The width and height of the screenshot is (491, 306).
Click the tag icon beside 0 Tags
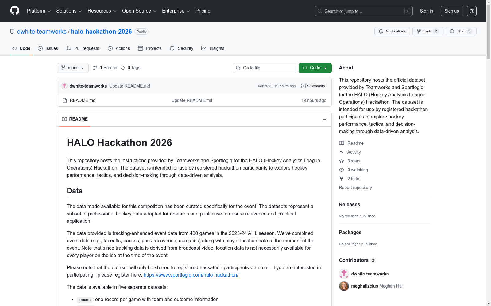[123, 68]
